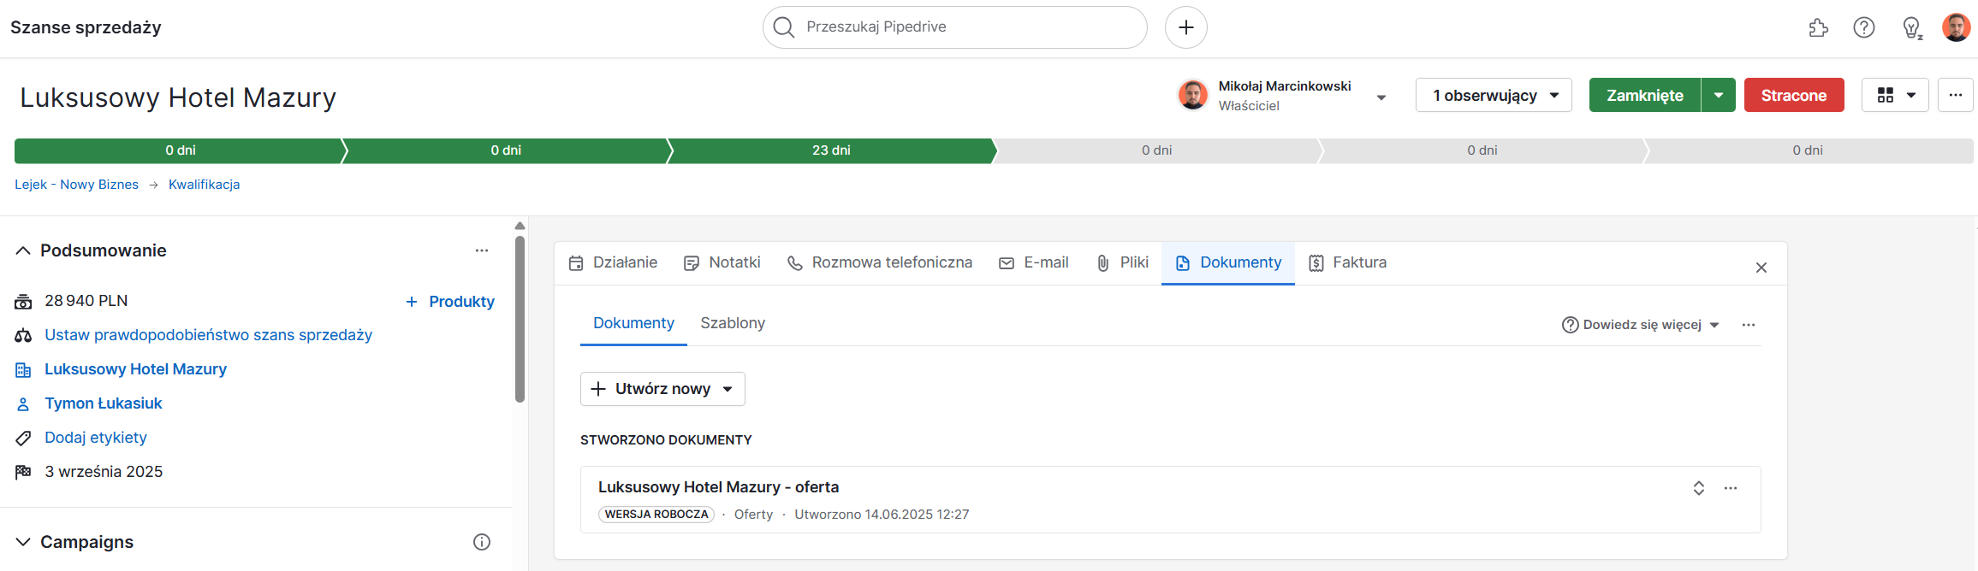This screenshot has height=571, width=1978.
Task: Switch to Rozmowa telefoniczna tab
Action: point(880,263)
